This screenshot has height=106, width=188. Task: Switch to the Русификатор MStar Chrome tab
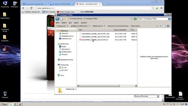(x=62, y=4)
